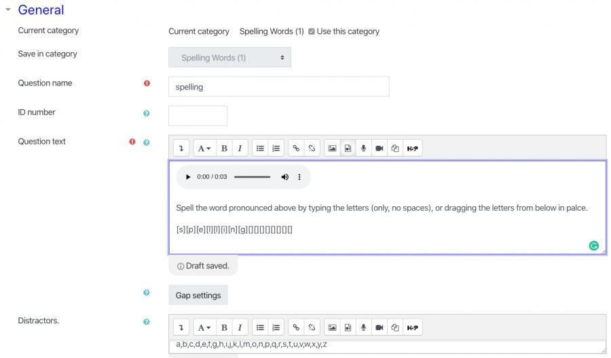Insert image in Question text editor
The width and height of the screenshot is (611, 358).
click(x=332, y=148)
